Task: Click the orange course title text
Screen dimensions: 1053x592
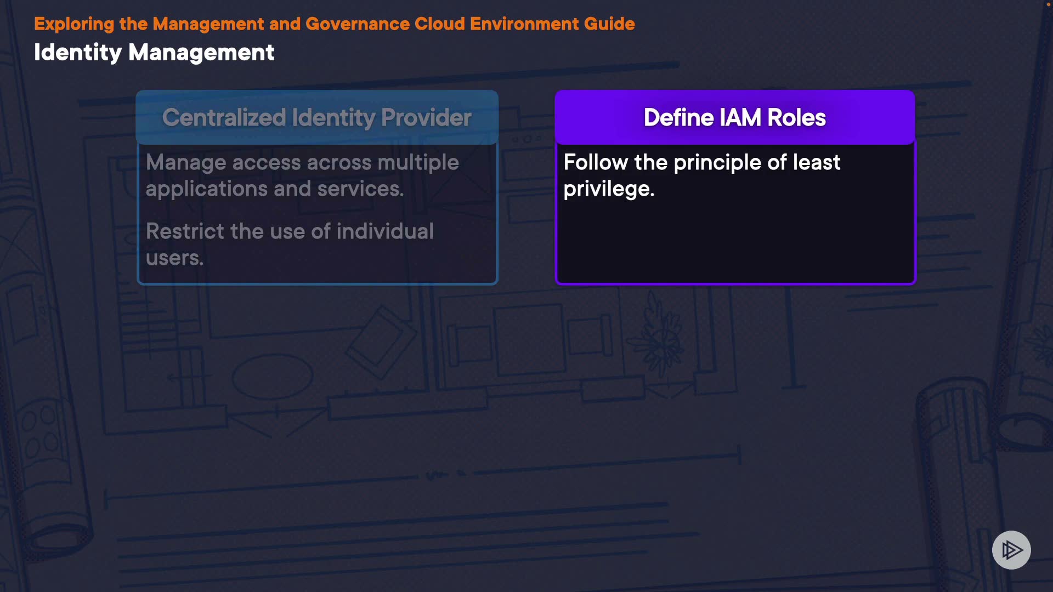Action: pyautogui.click(x=334, y=24)
